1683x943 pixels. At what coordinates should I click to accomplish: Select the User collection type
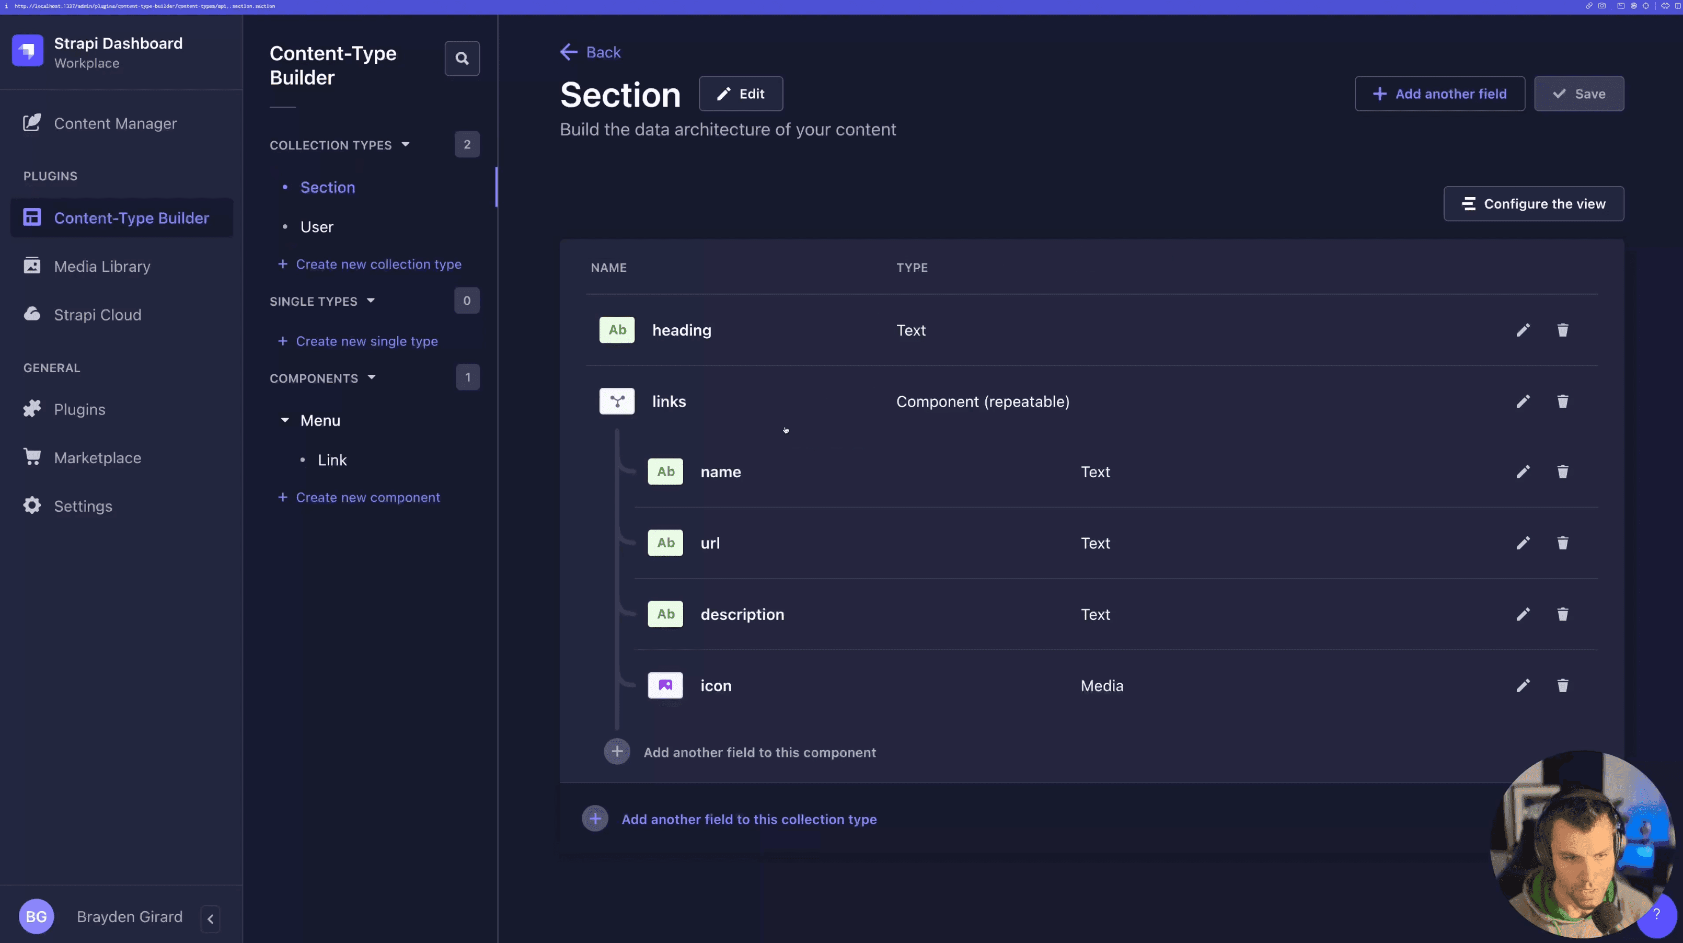click(317, 227)
